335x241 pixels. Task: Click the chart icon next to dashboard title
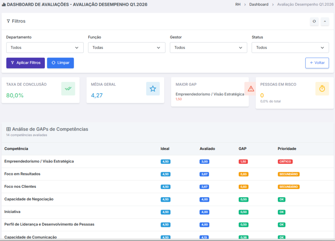[x=4, y=5]
